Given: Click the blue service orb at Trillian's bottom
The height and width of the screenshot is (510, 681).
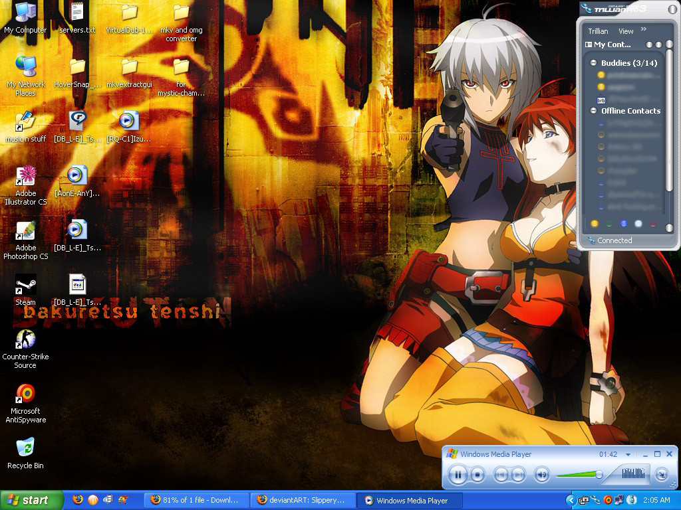Looking at the screenshot, I should coord(624,224).
